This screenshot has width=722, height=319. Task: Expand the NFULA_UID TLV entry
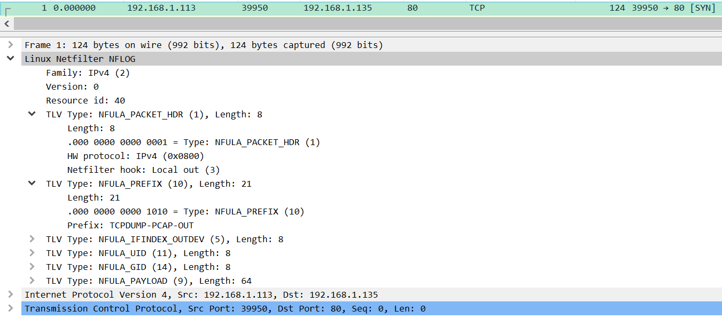pyautogui.click(x=32, y=253)
